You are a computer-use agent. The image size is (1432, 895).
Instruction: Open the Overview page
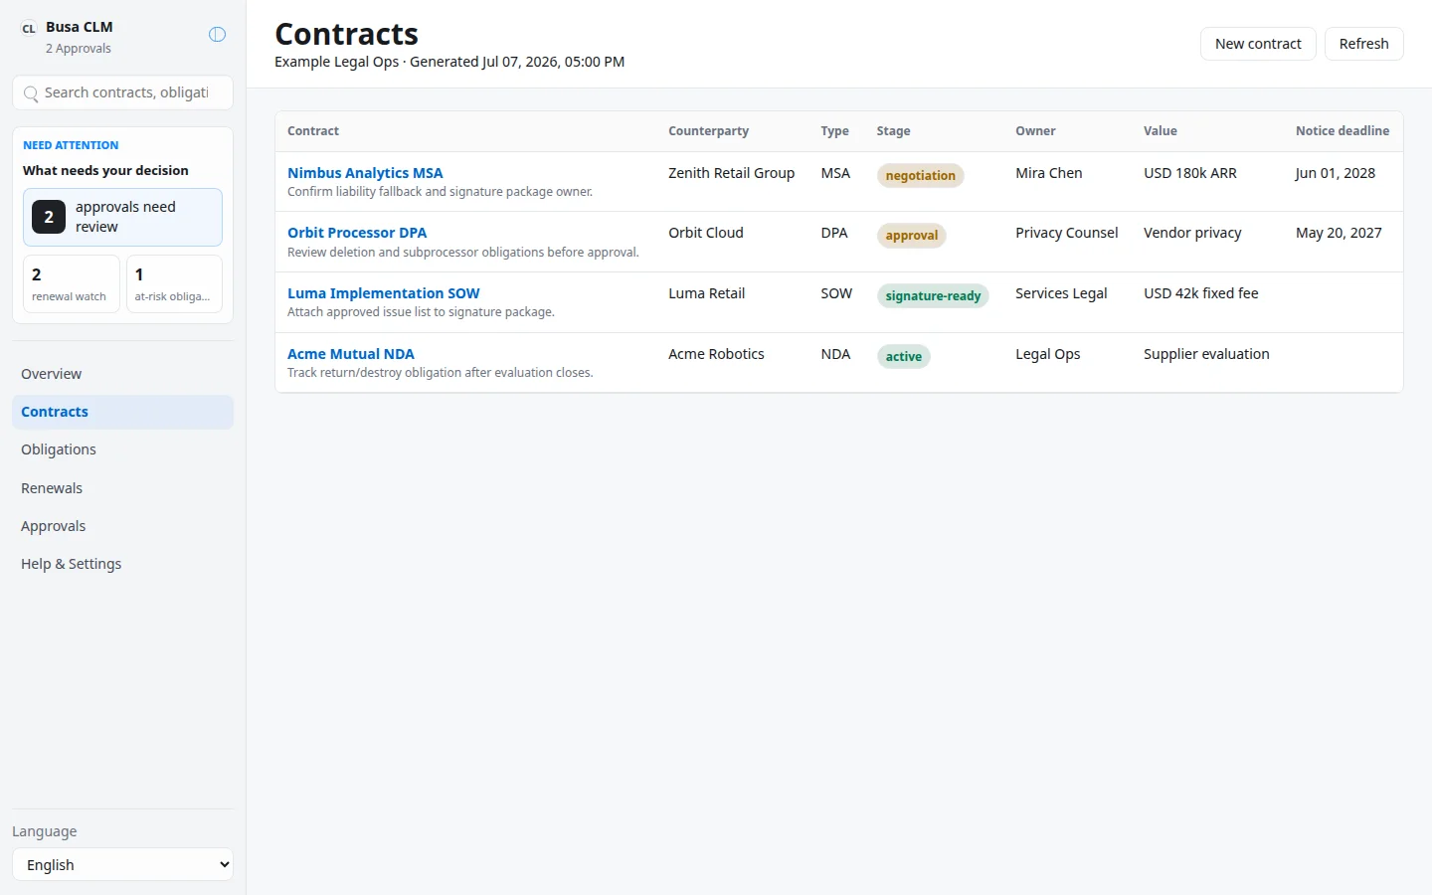click(123, 374)
